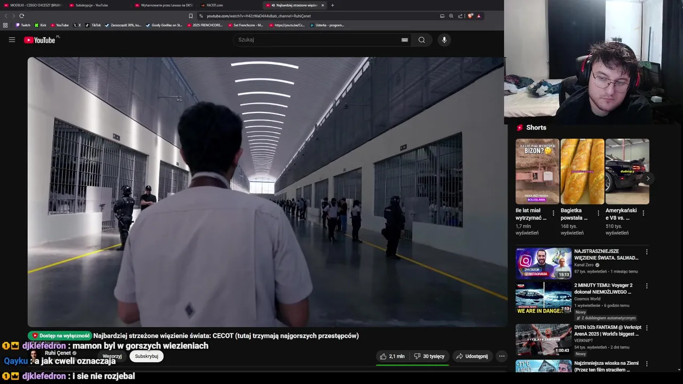Screen dimensions: 683x384
Task: Open options for the Amerykański V8 short
Action: pyautogui.click(x=644, y=213)
